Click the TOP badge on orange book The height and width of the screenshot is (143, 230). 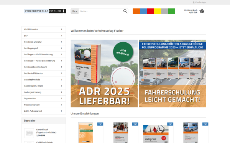point(100,124)
